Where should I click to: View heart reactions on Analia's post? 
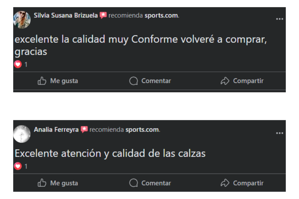click(x=18, y=166)
